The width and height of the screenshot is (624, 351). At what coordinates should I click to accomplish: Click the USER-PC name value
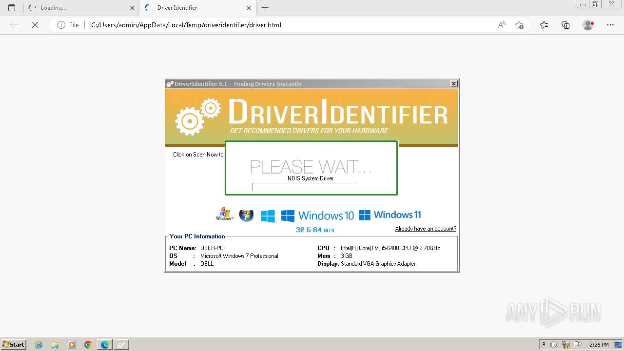(x=212, y=248)
